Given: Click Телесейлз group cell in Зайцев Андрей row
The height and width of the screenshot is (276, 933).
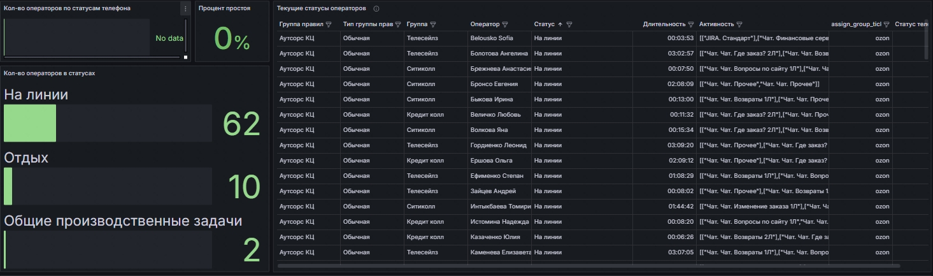Looking at the screenshot, I should 436,191.
